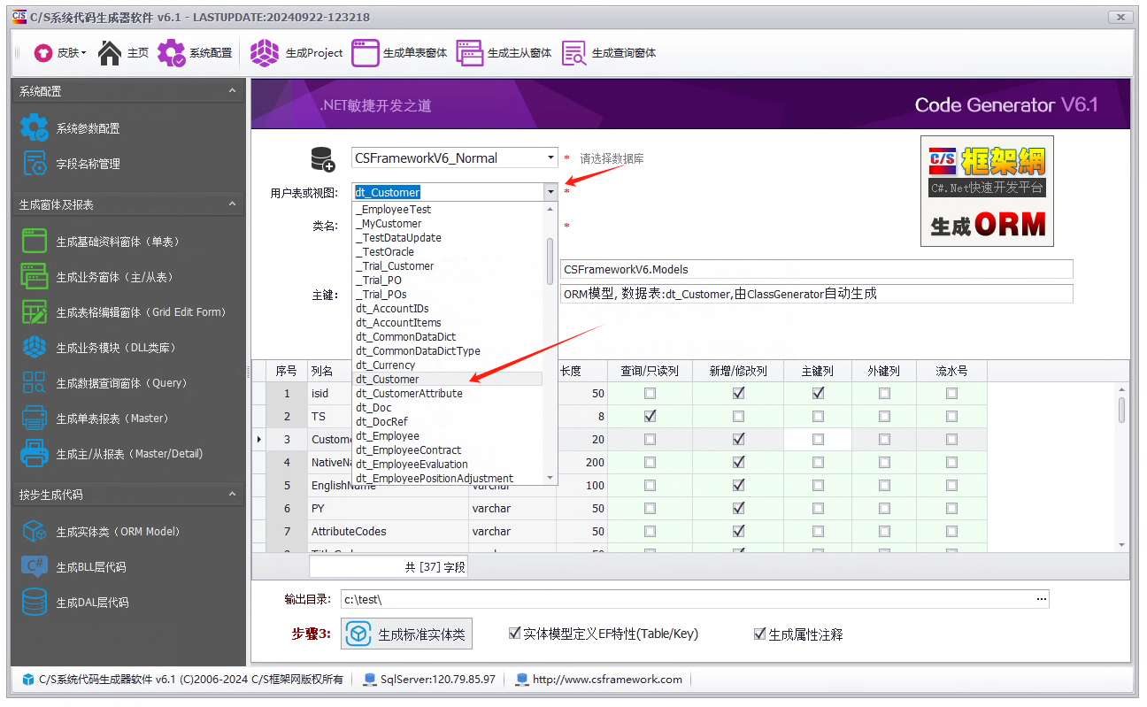Viewport: 1147px width, 707px height.
Task: Open 系统配置 gear icon in toolbar
Action: coord(172,53)
